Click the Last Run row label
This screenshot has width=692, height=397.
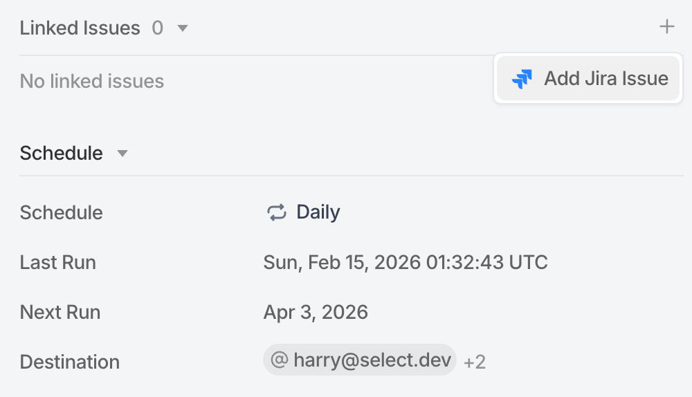click(58, 263)
